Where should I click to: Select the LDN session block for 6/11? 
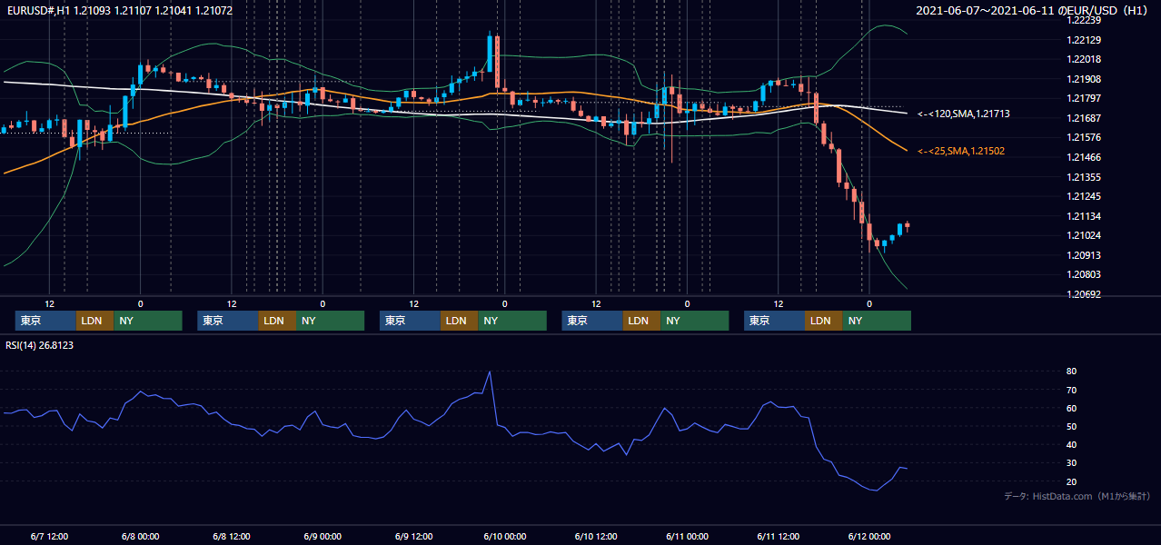pos(823,321)
